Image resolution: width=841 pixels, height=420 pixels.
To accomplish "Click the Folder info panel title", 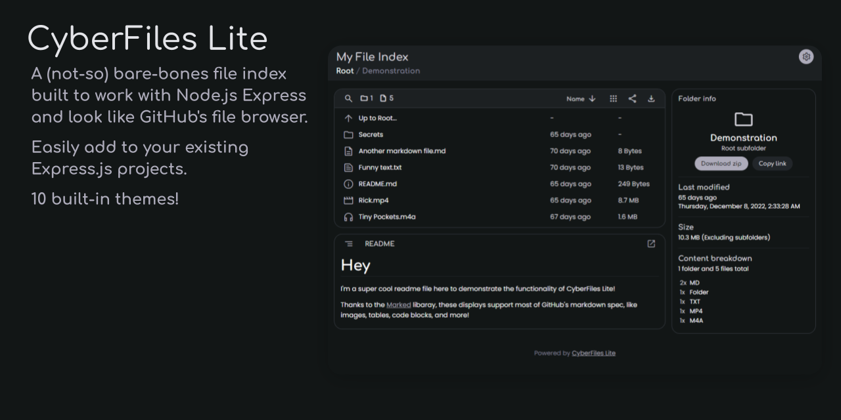I will [x=697, y=98].
